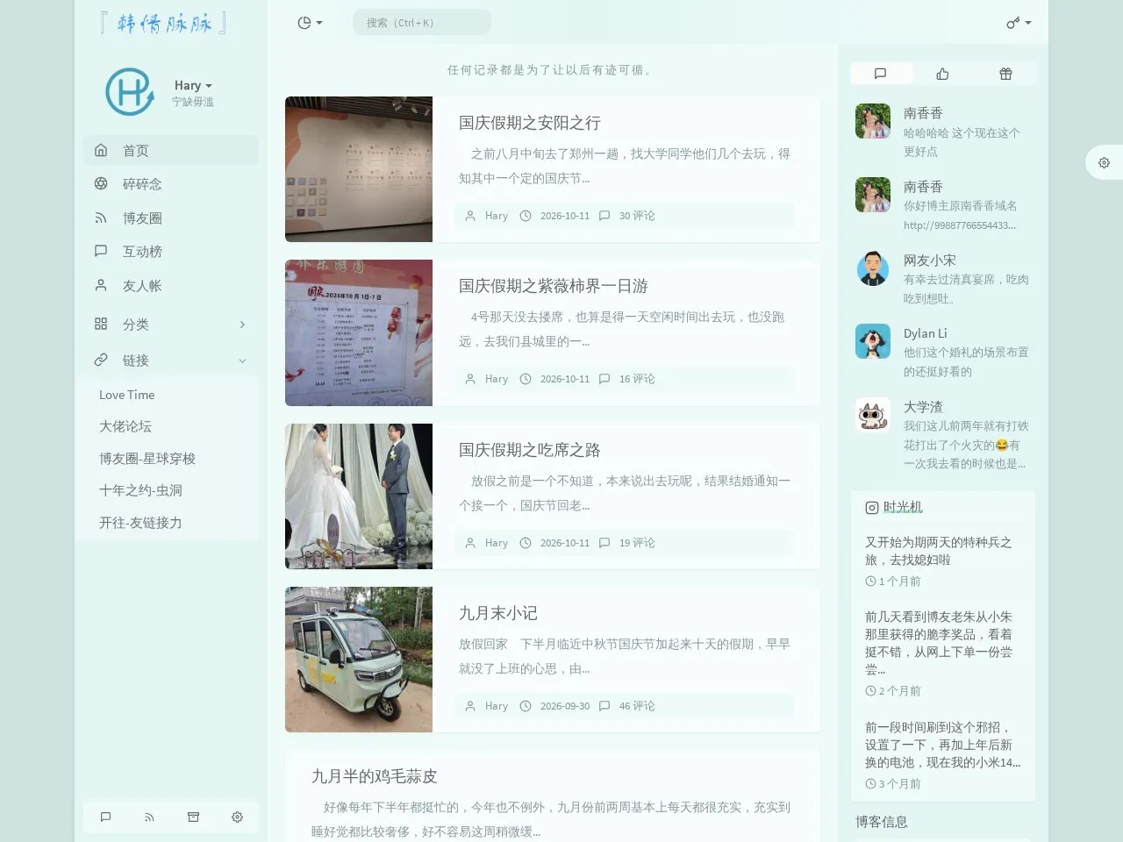
Task: Open the post 国庆假期之安阳行
Action: pos(530,123)
